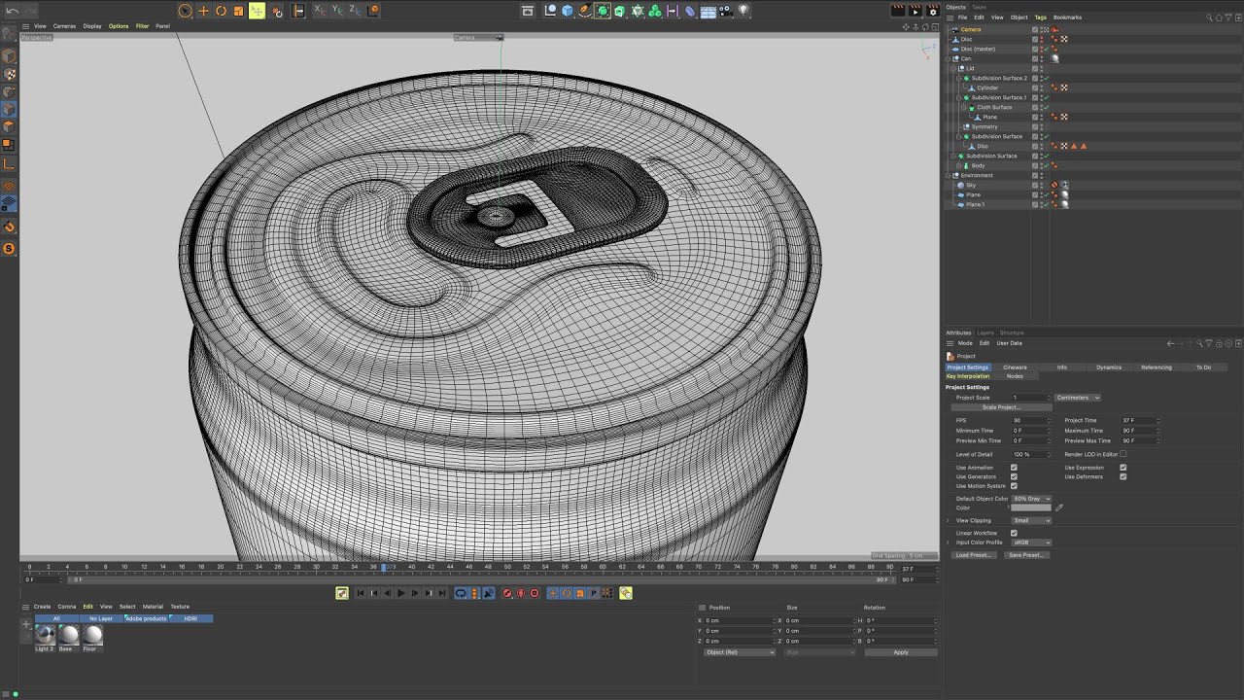Play the animation forwards
The image size is (1244, 700).
tap(400, 593)
